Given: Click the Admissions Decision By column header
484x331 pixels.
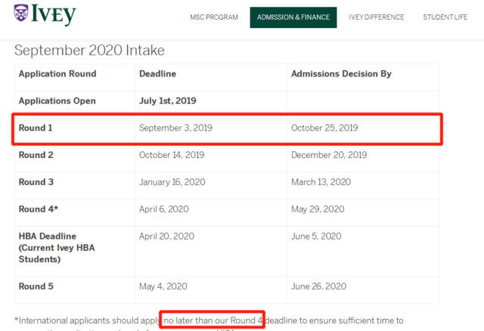Looking at the screenshot, I should [341, 74].
